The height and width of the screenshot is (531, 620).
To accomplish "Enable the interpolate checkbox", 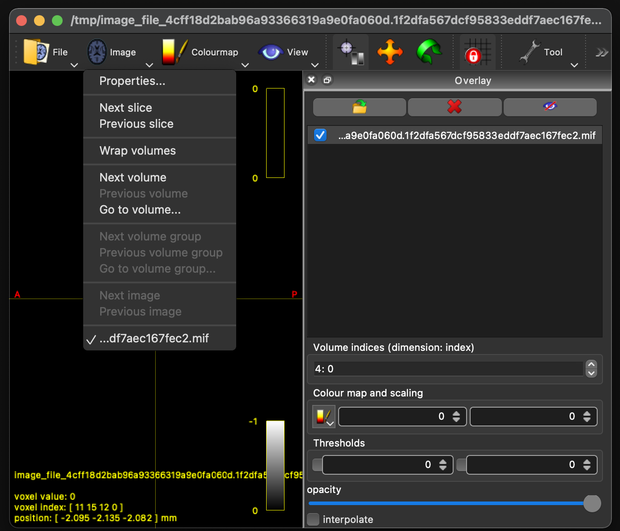I will point(313,519).
